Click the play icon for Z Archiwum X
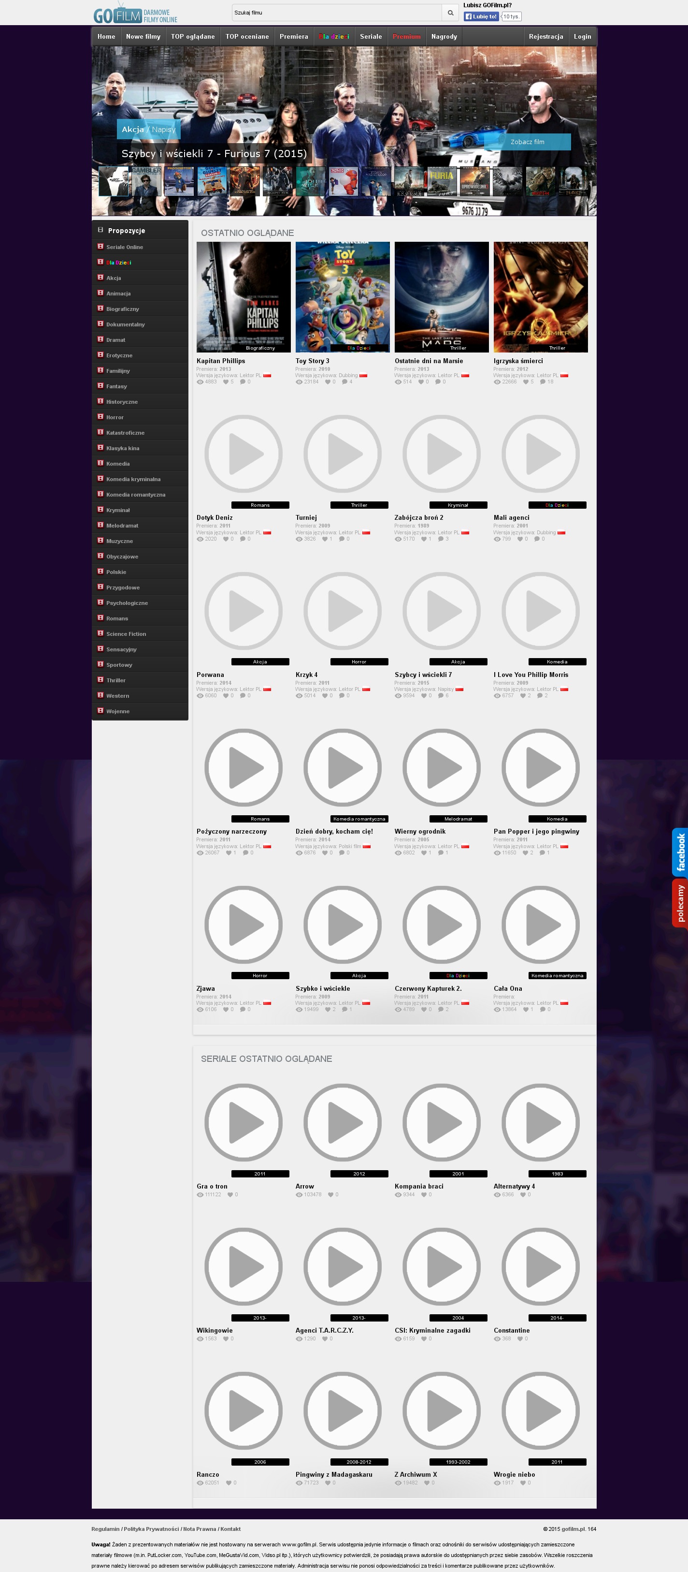The width and height of the screenshot is (688, 1572). point(442,1410)
